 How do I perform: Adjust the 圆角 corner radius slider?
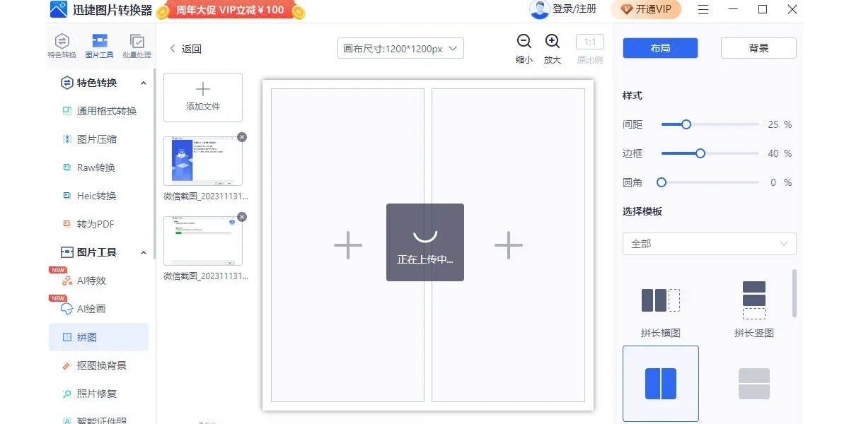point(707,182)
